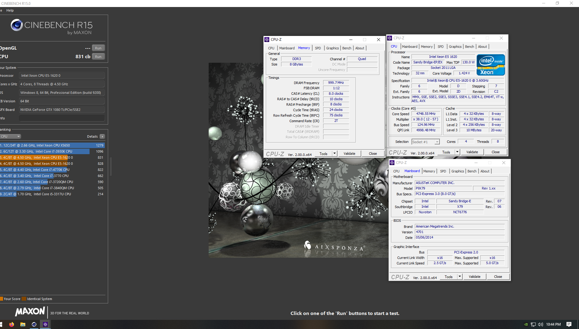
Task: Open CPU tab in CPU-Z Mainboard window
Action: click(x=396, y=171)
